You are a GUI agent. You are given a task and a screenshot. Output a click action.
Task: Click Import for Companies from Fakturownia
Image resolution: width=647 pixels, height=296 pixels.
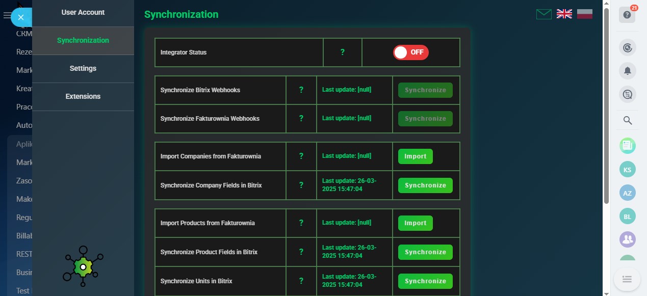415,156
